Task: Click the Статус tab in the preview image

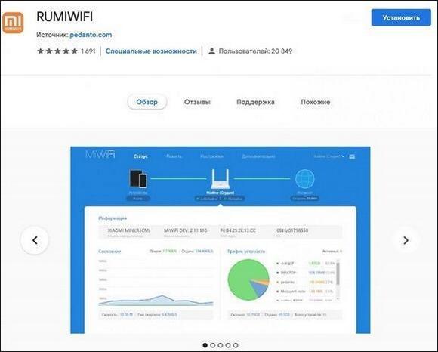Action: pos(140,156)
